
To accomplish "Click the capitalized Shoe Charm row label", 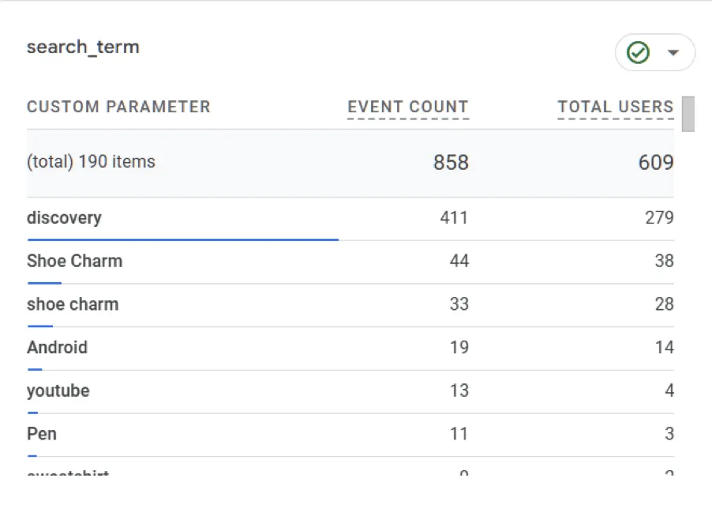I will click(x=74, y=261).
